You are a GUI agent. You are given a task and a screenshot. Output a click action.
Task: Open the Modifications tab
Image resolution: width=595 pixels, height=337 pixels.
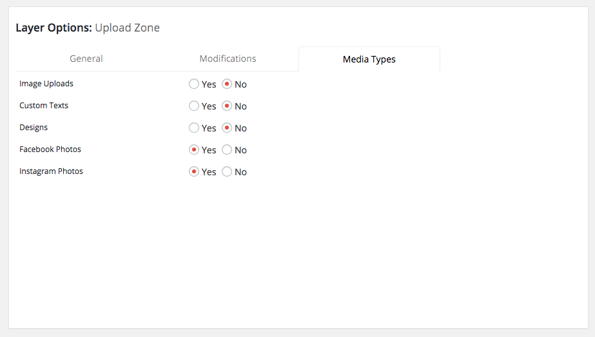click(x=228, y=59)
